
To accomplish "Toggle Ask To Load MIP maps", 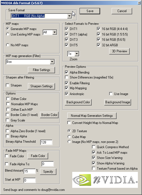I will click(94, 153).
